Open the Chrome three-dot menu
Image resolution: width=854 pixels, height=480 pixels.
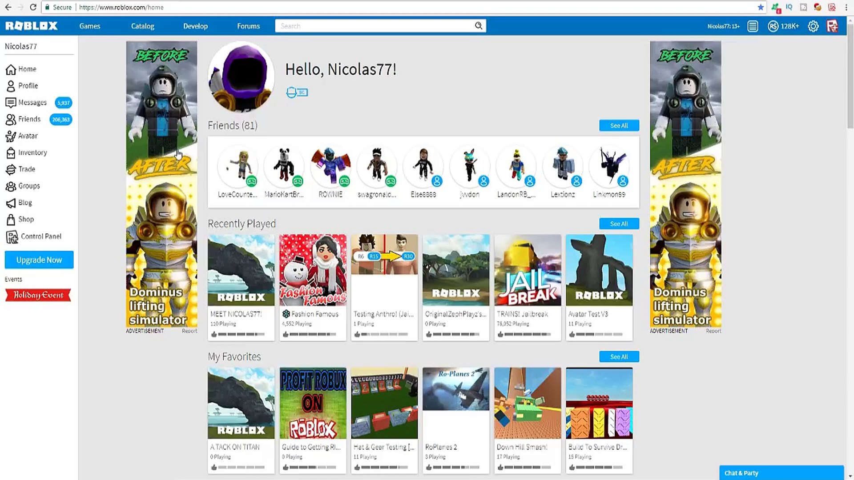[x=846, y=7]
